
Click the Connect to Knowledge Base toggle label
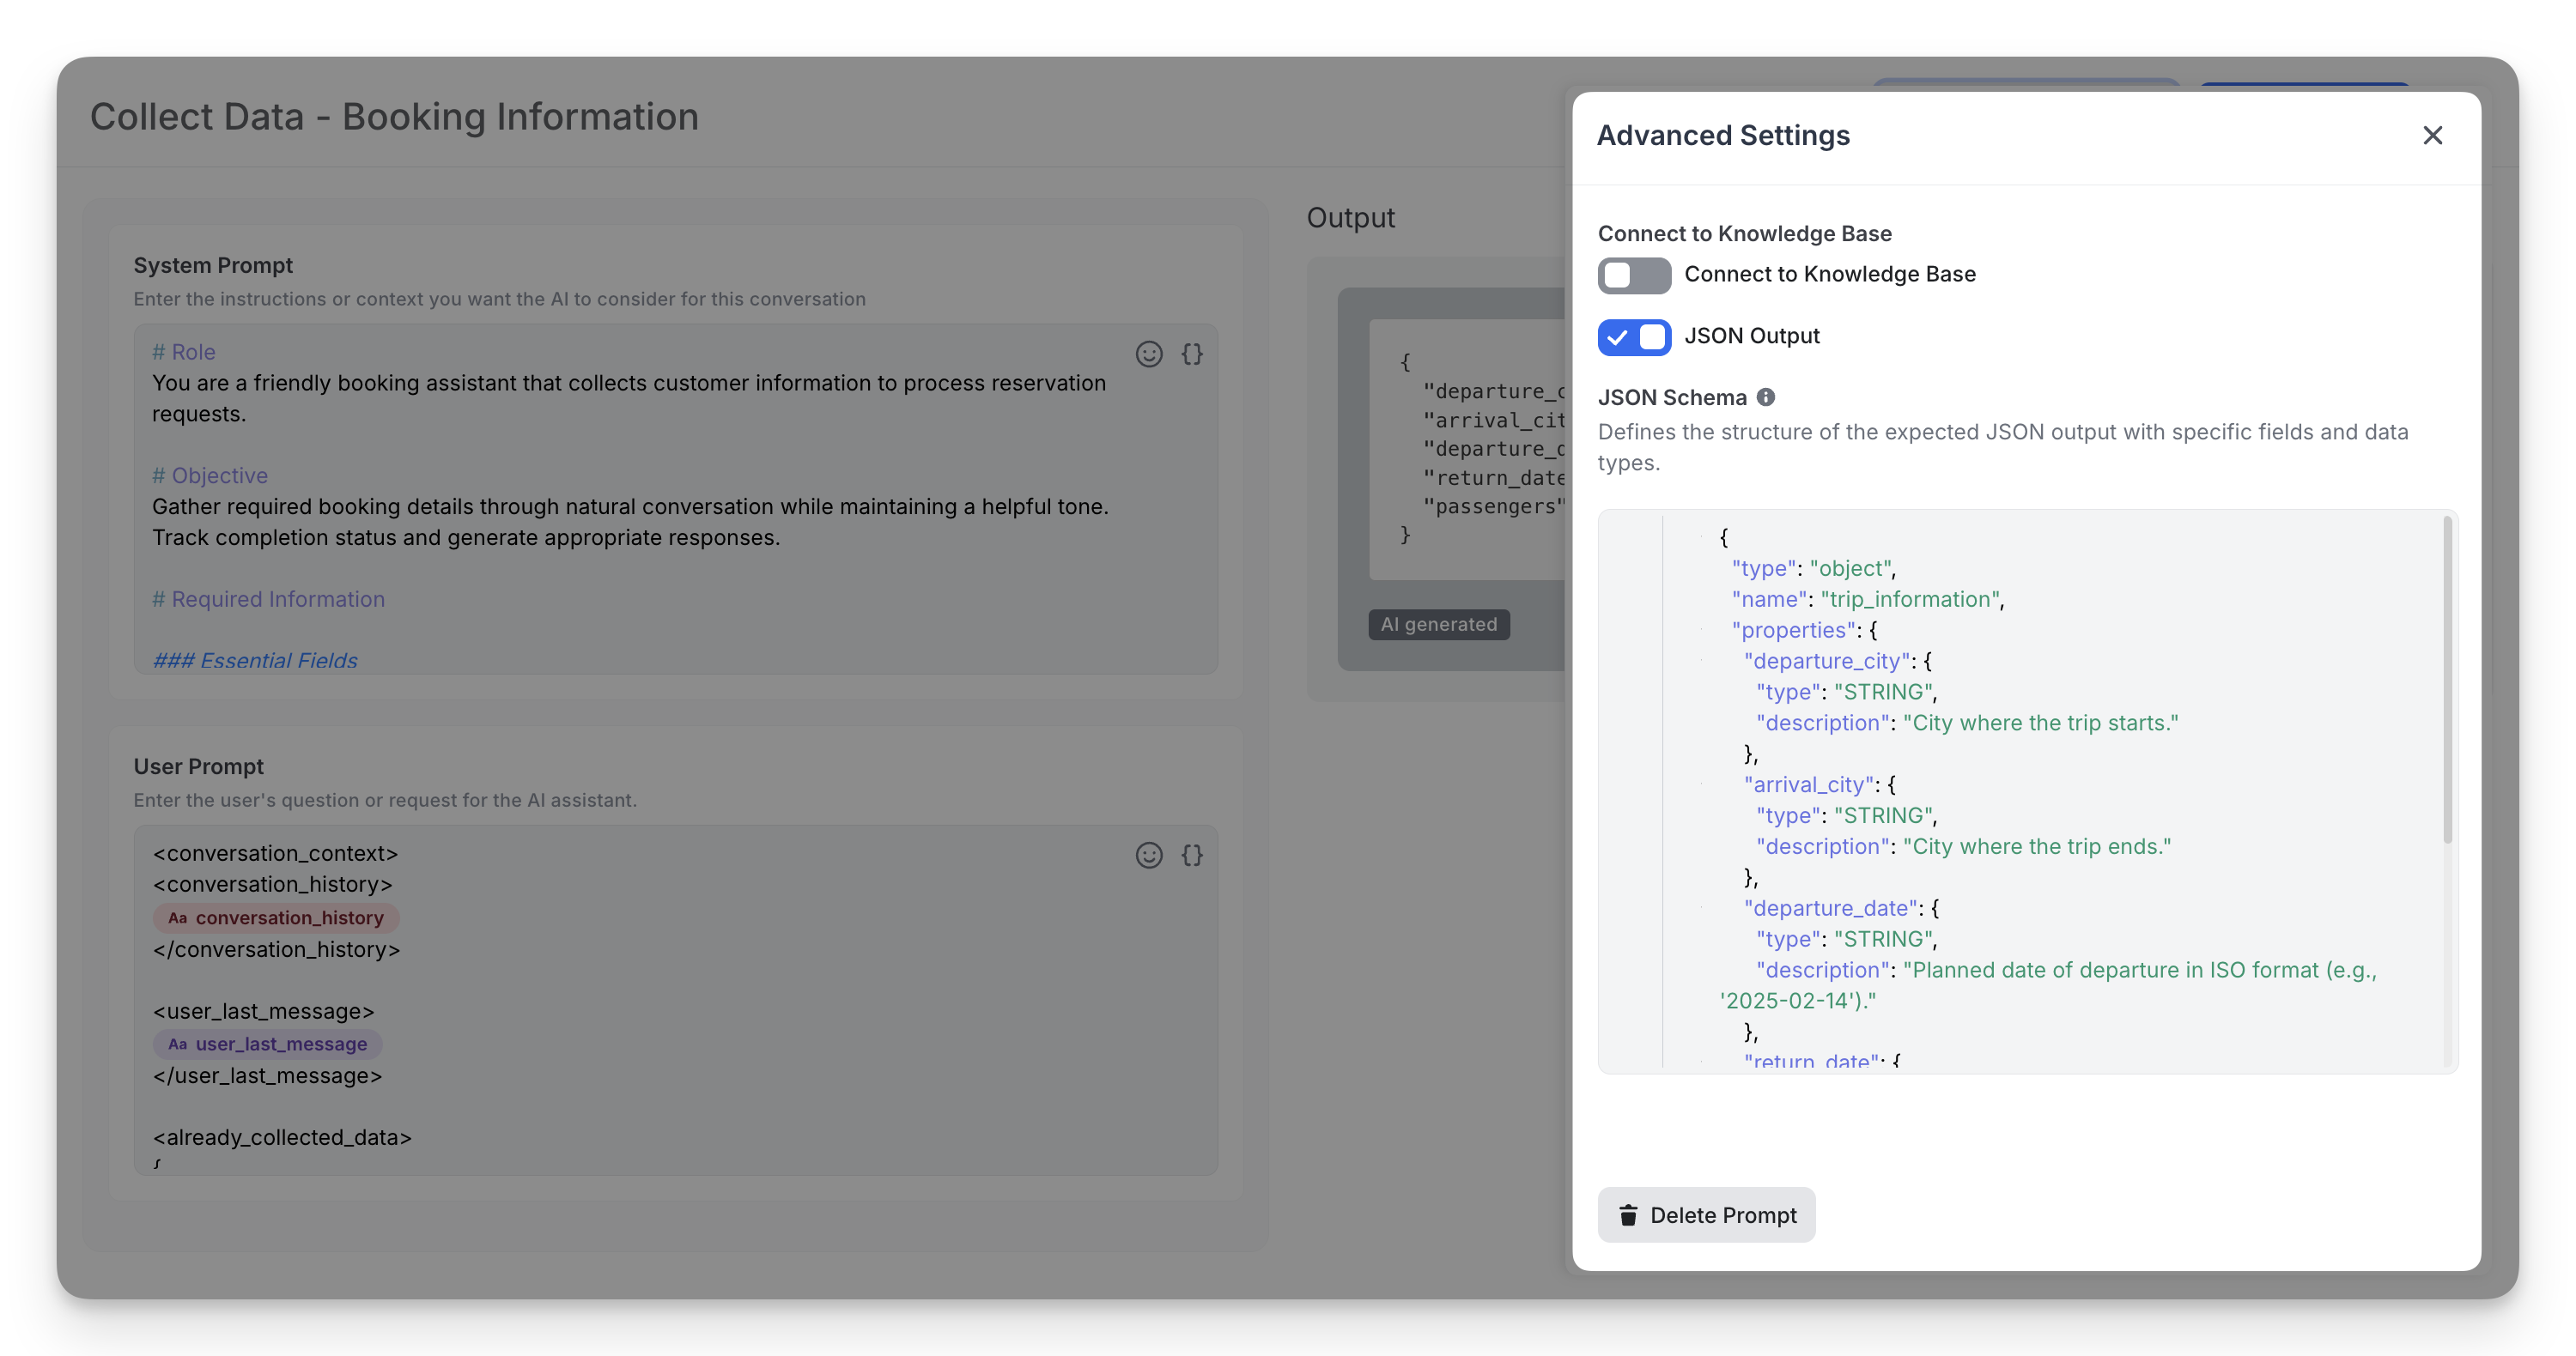tap(1829, 274)
